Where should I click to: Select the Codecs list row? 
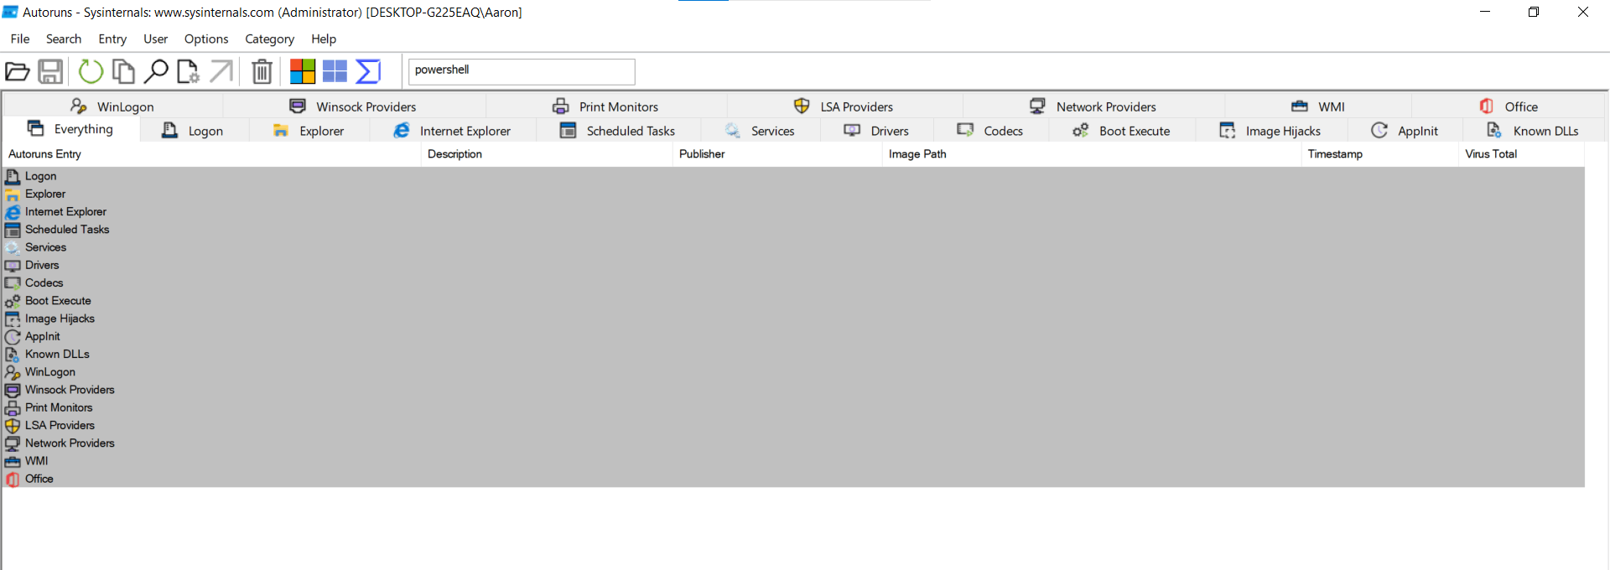(793, 283)
